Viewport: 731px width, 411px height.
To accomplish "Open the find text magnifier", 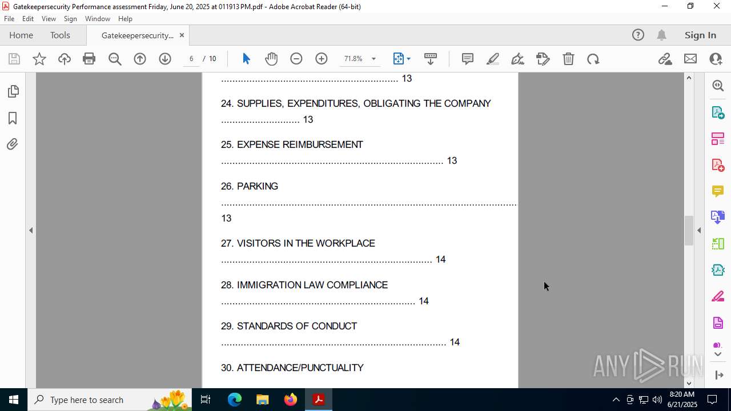I will [115, 59].
